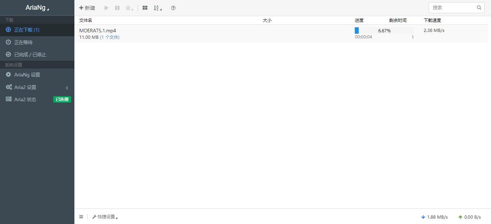Open the AriaNg title dropdown
491x224 pixels.
click(37, 8)
